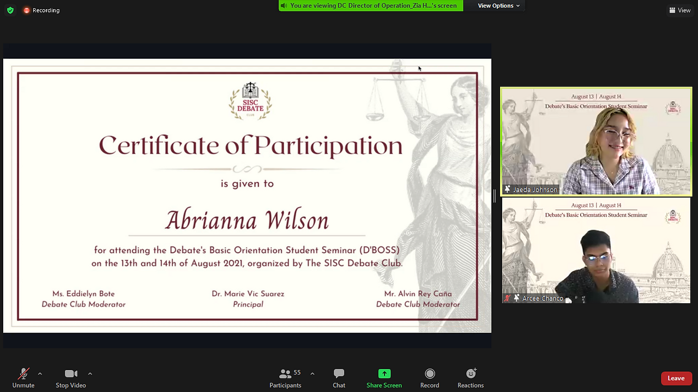Open audio options caret beside Unmute
Viewport: 698px width, 392px height.
[40, 373]
